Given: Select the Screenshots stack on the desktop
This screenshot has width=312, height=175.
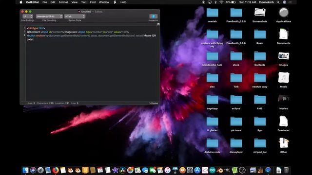Looking at the screenshot, I should point(260,13).
